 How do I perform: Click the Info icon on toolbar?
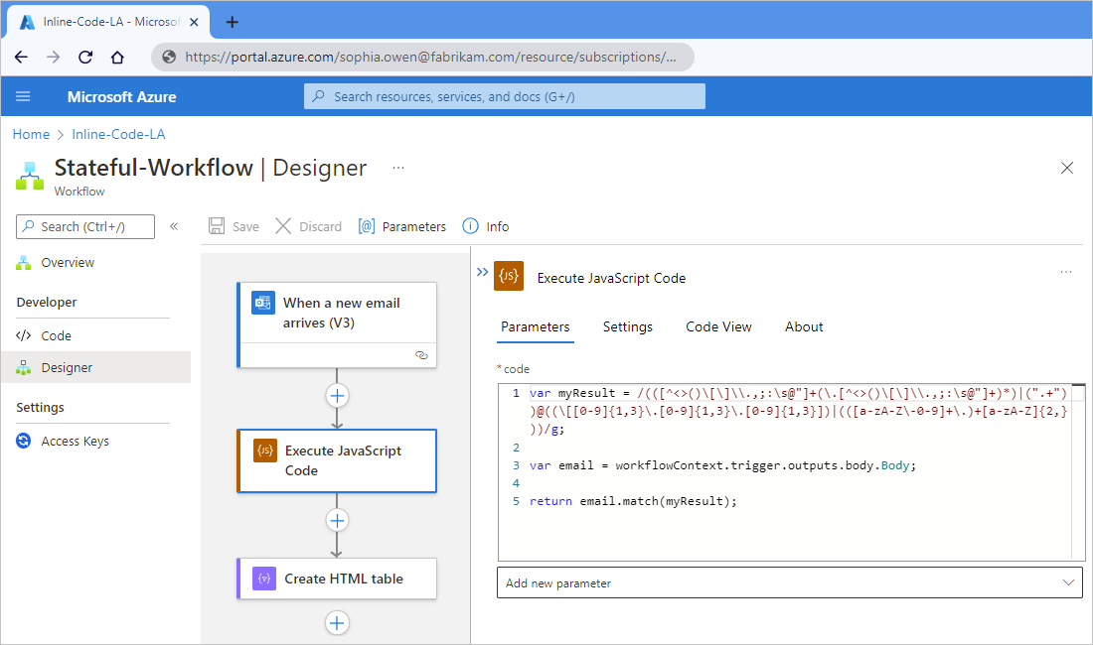[x=470, y=225]
